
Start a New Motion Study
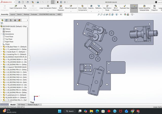(x=107, y=8)
